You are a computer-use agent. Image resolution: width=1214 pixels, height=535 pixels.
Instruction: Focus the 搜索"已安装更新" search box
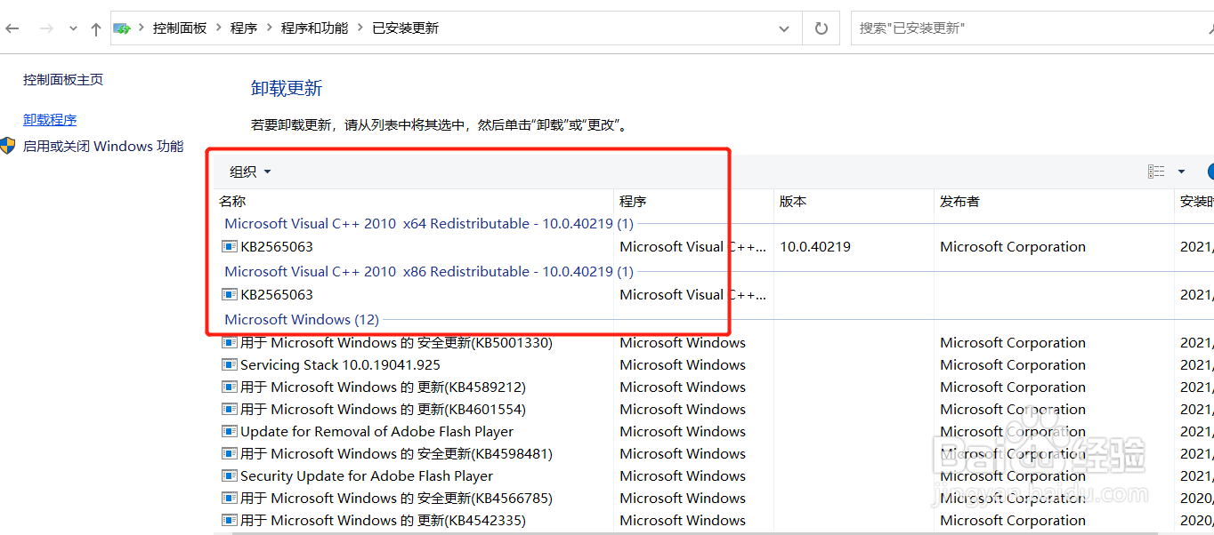click(x=1032, y=28)
